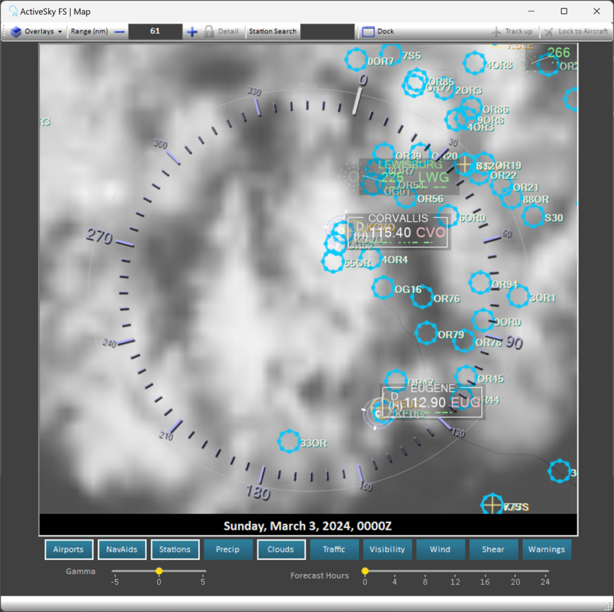The height and width of the screenshot is (612, 614).
Task: Select the layers icon beside Overlays
Action: [14, 31]
